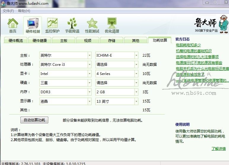Open the 监控保护 monitoring icon
229x165 pixels.
coord(52,25)
